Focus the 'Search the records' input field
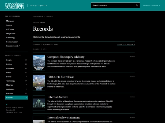 coord(112,5)
